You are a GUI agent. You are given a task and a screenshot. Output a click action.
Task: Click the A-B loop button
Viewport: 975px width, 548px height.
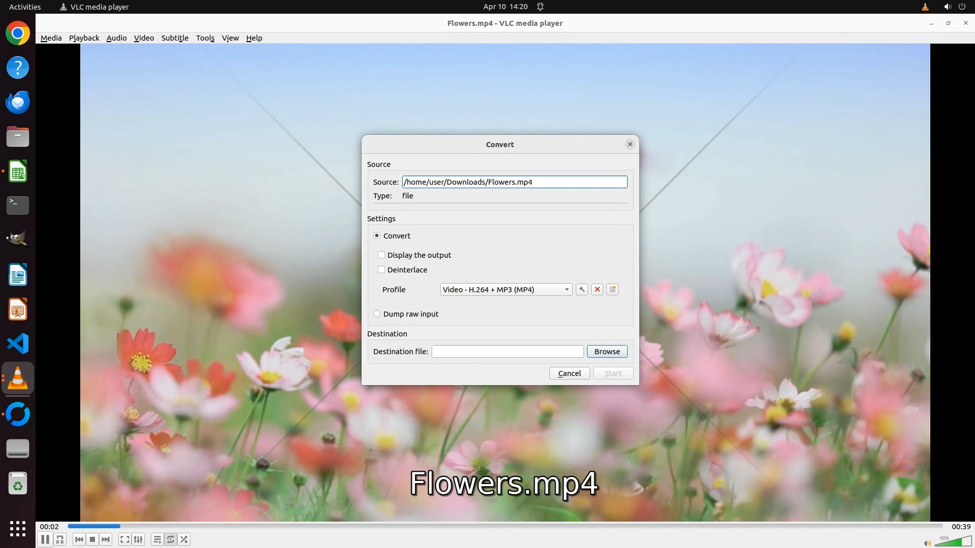click(60, 539)
